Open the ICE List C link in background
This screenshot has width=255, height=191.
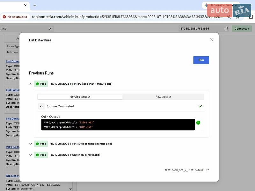tap(12, 147)
